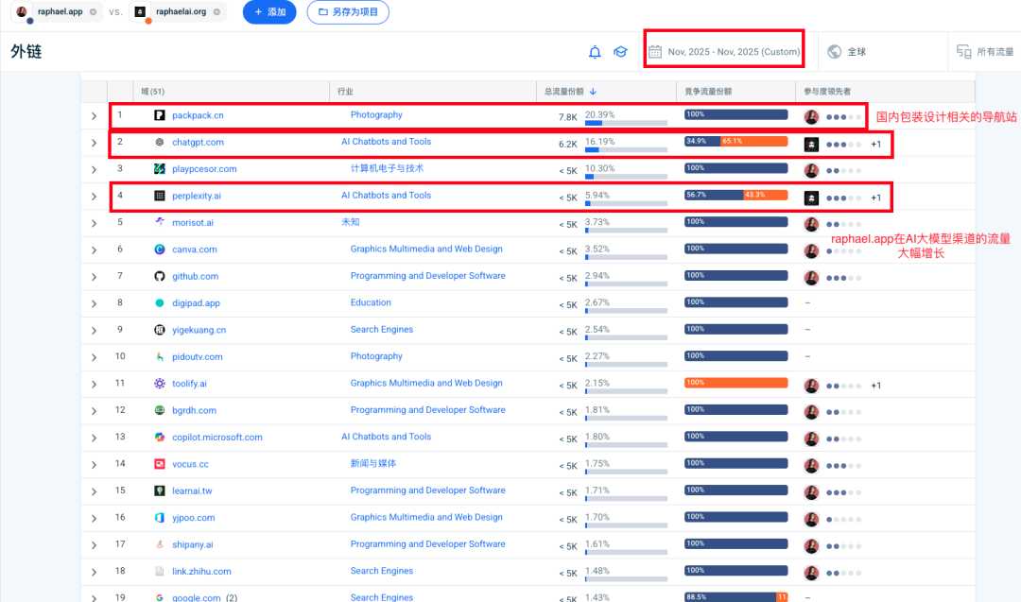Open the 所有流量 traffic device filter
This screenshot has height=602, width=1021.
[x=984, y=51]
